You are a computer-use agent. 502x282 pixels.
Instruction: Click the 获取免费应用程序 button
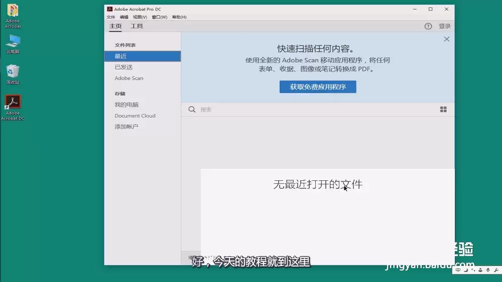point(318,87)
